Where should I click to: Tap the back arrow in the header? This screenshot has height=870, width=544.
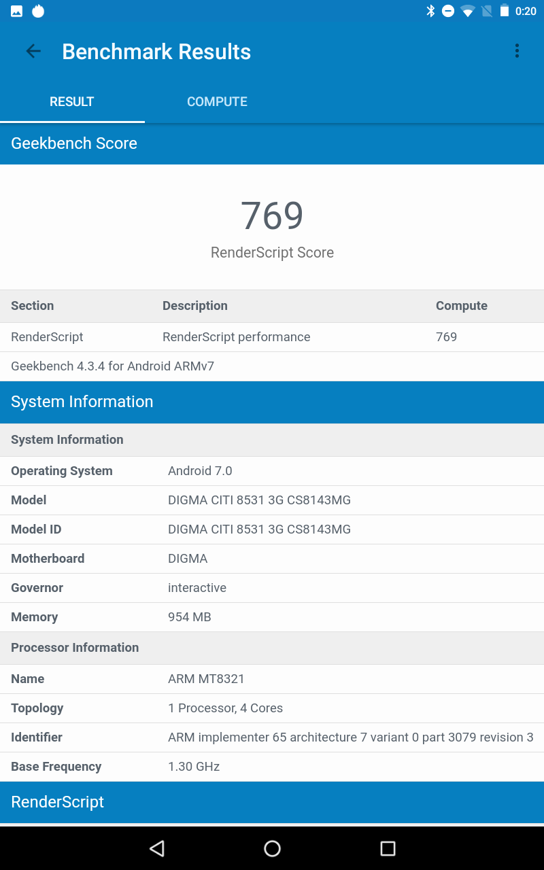pyautogui.click(x=33, y=52)
